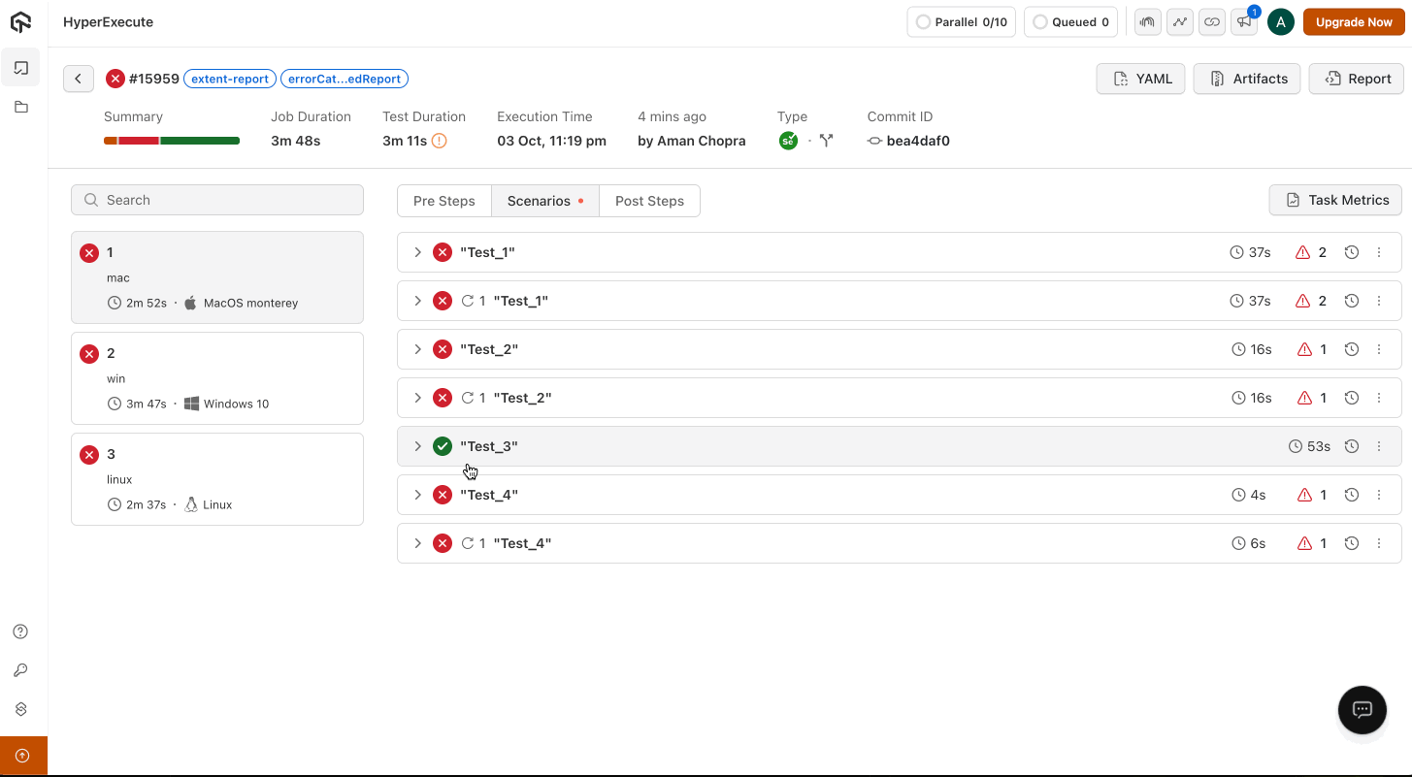Open the three-dot menu for Test_1
The width and height of the screenshot is (1412, 777).
coord(1379,252)
